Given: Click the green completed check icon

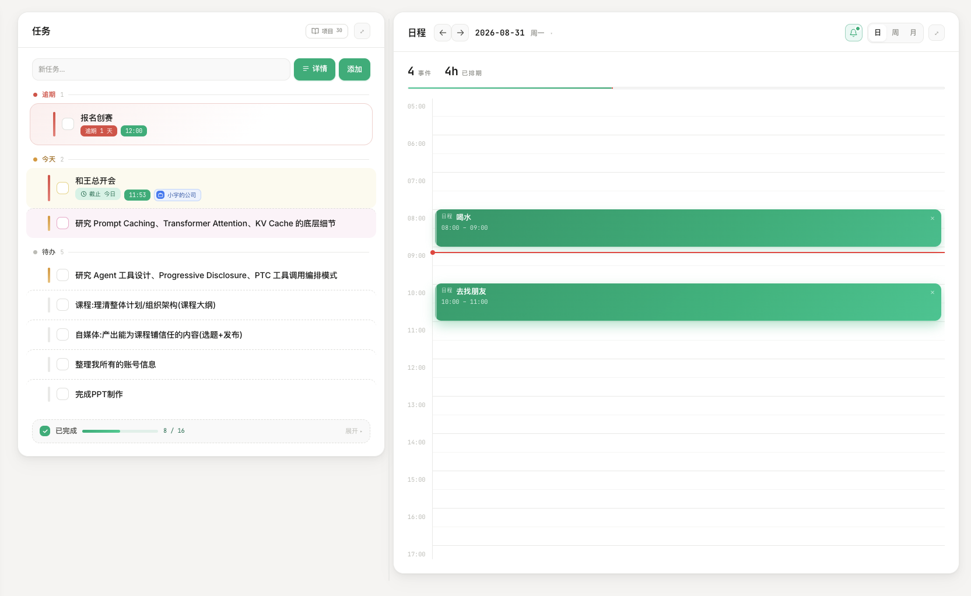Looking at the screenshot, I should coord(45,431).
